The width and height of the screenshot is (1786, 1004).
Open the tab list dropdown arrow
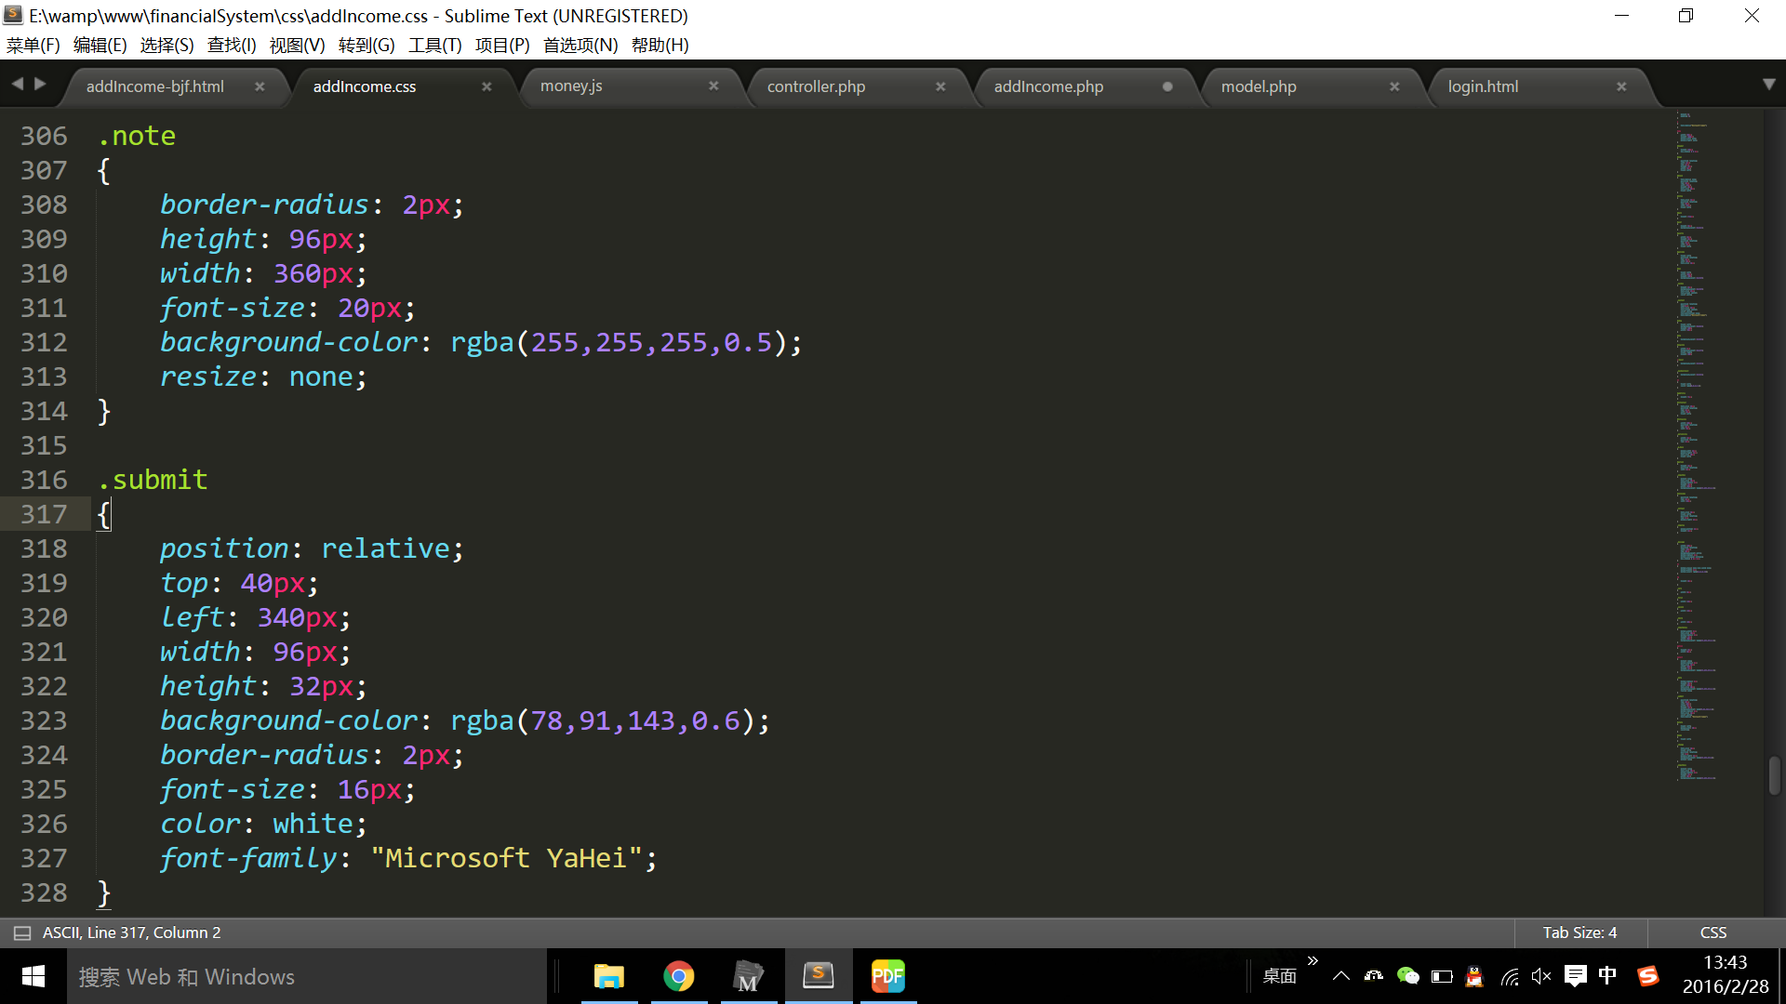1769,84
